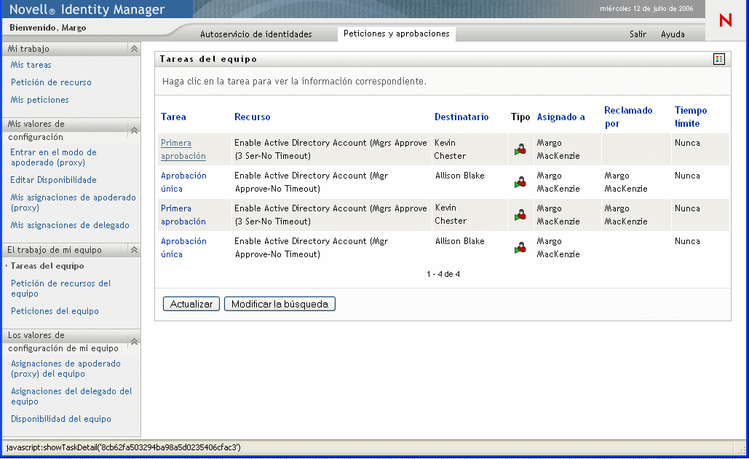Sort table by Reclamado por column

click(628, 117)
